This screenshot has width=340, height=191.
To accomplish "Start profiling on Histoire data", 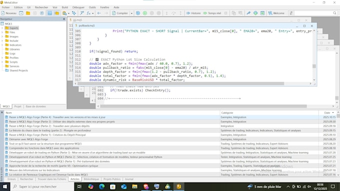I will pos(193,13).
